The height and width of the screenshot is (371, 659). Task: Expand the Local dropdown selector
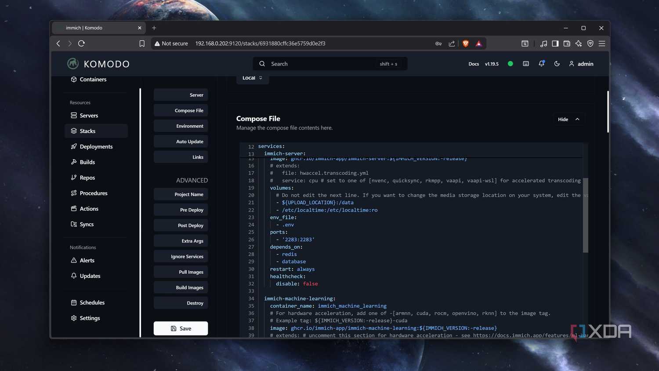pyautogui.click(x=252, y=78)
